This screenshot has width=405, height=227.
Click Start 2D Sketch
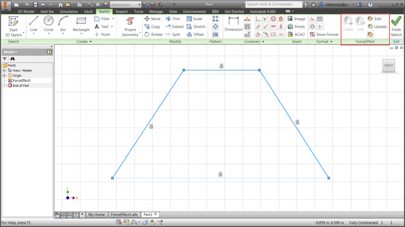[x=14, y=26]
